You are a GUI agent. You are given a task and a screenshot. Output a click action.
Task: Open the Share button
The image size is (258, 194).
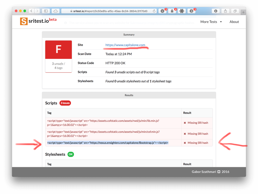tap(225, 11)
